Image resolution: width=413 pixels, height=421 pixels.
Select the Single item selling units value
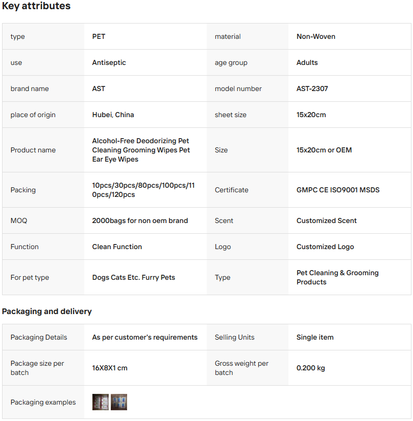(x=315, y=337)
